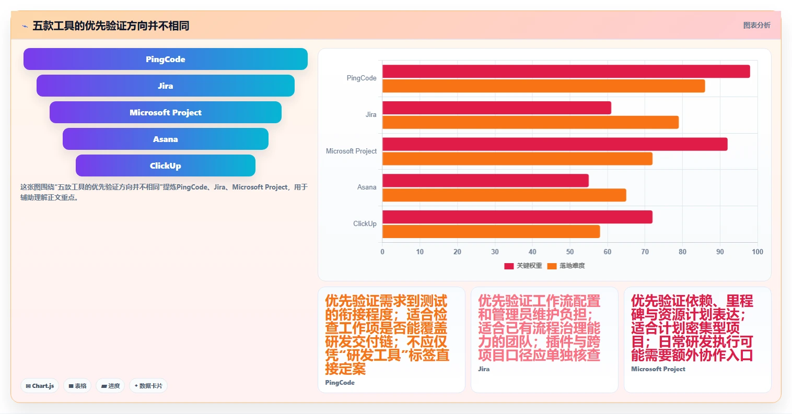Click Microsoft Project's orange 落地难度 chart bar
The width and height of the screenshot is (792, 414).
click(x=517, y=159)
